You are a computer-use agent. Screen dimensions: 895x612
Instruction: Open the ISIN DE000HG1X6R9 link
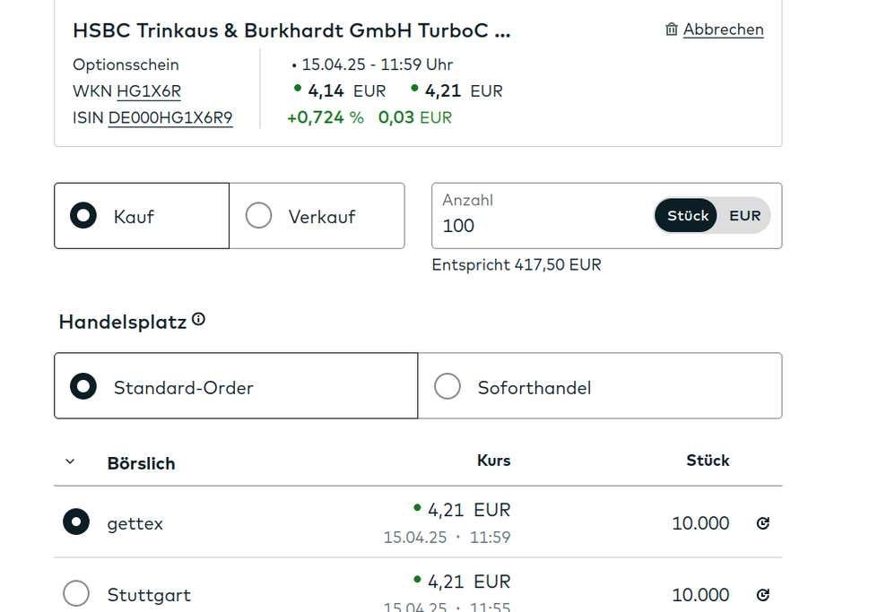170,117
